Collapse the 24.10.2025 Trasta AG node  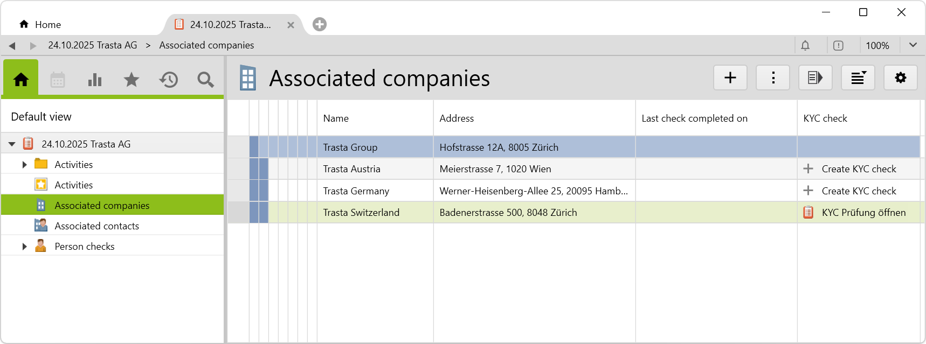click(x=12, y=144)
